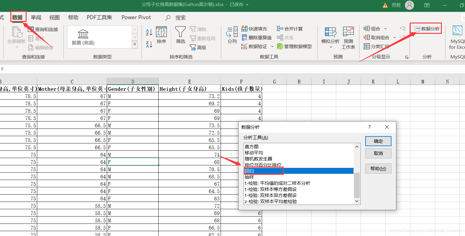Select z-检验: 双样本平均差检验
The width and height of the screenshot is (465, 236).
299,201
